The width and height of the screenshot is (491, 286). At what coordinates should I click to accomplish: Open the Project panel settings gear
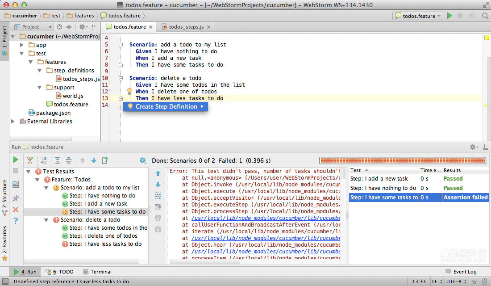pyautogui.click(x=83, y=27)
